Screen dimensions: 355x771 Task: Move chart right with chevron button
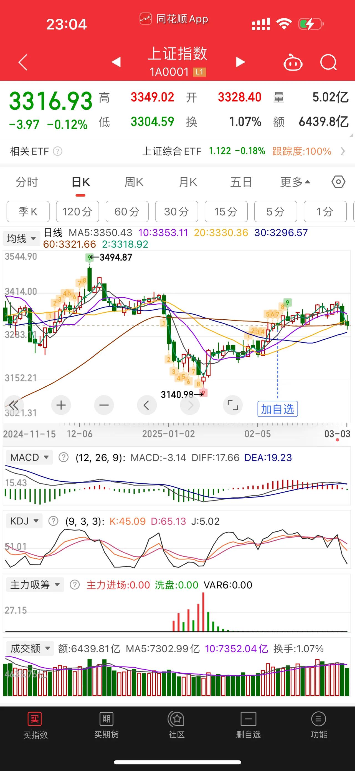tap(190, 405)
